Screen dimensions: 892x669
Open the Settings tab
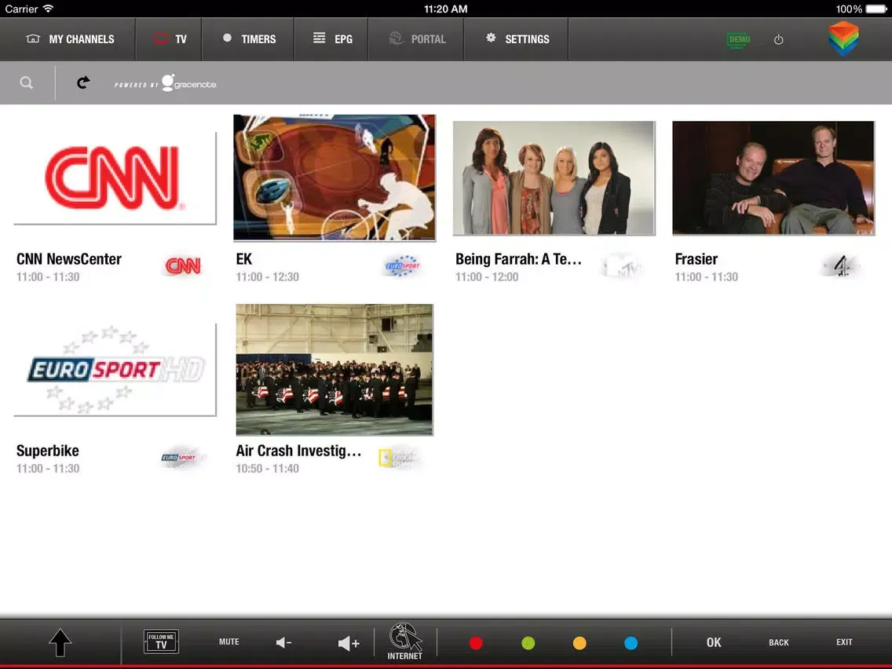click(517, 38)
